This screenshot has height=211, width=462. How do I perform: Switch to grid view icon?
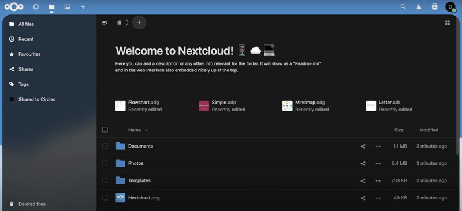(447, 22)
